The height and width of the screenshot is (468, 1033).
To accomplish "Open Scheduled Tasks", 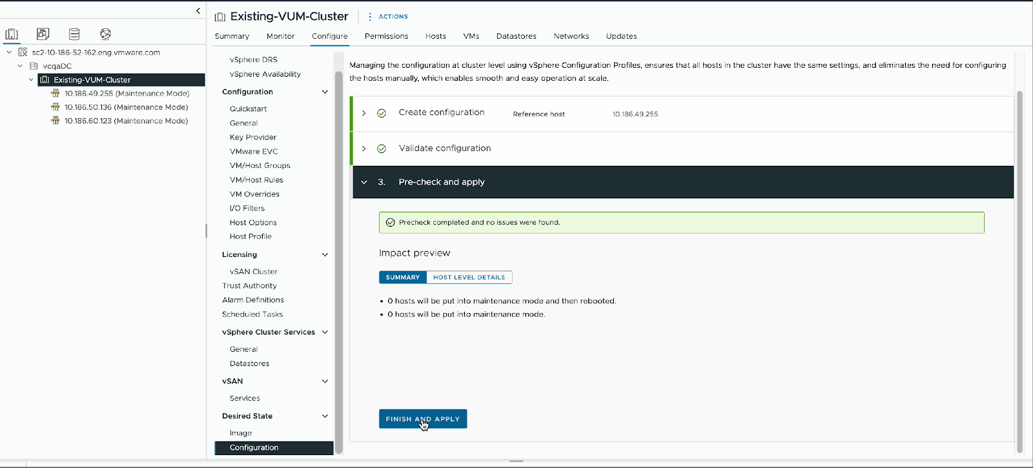I will click(x=252, y=314).
